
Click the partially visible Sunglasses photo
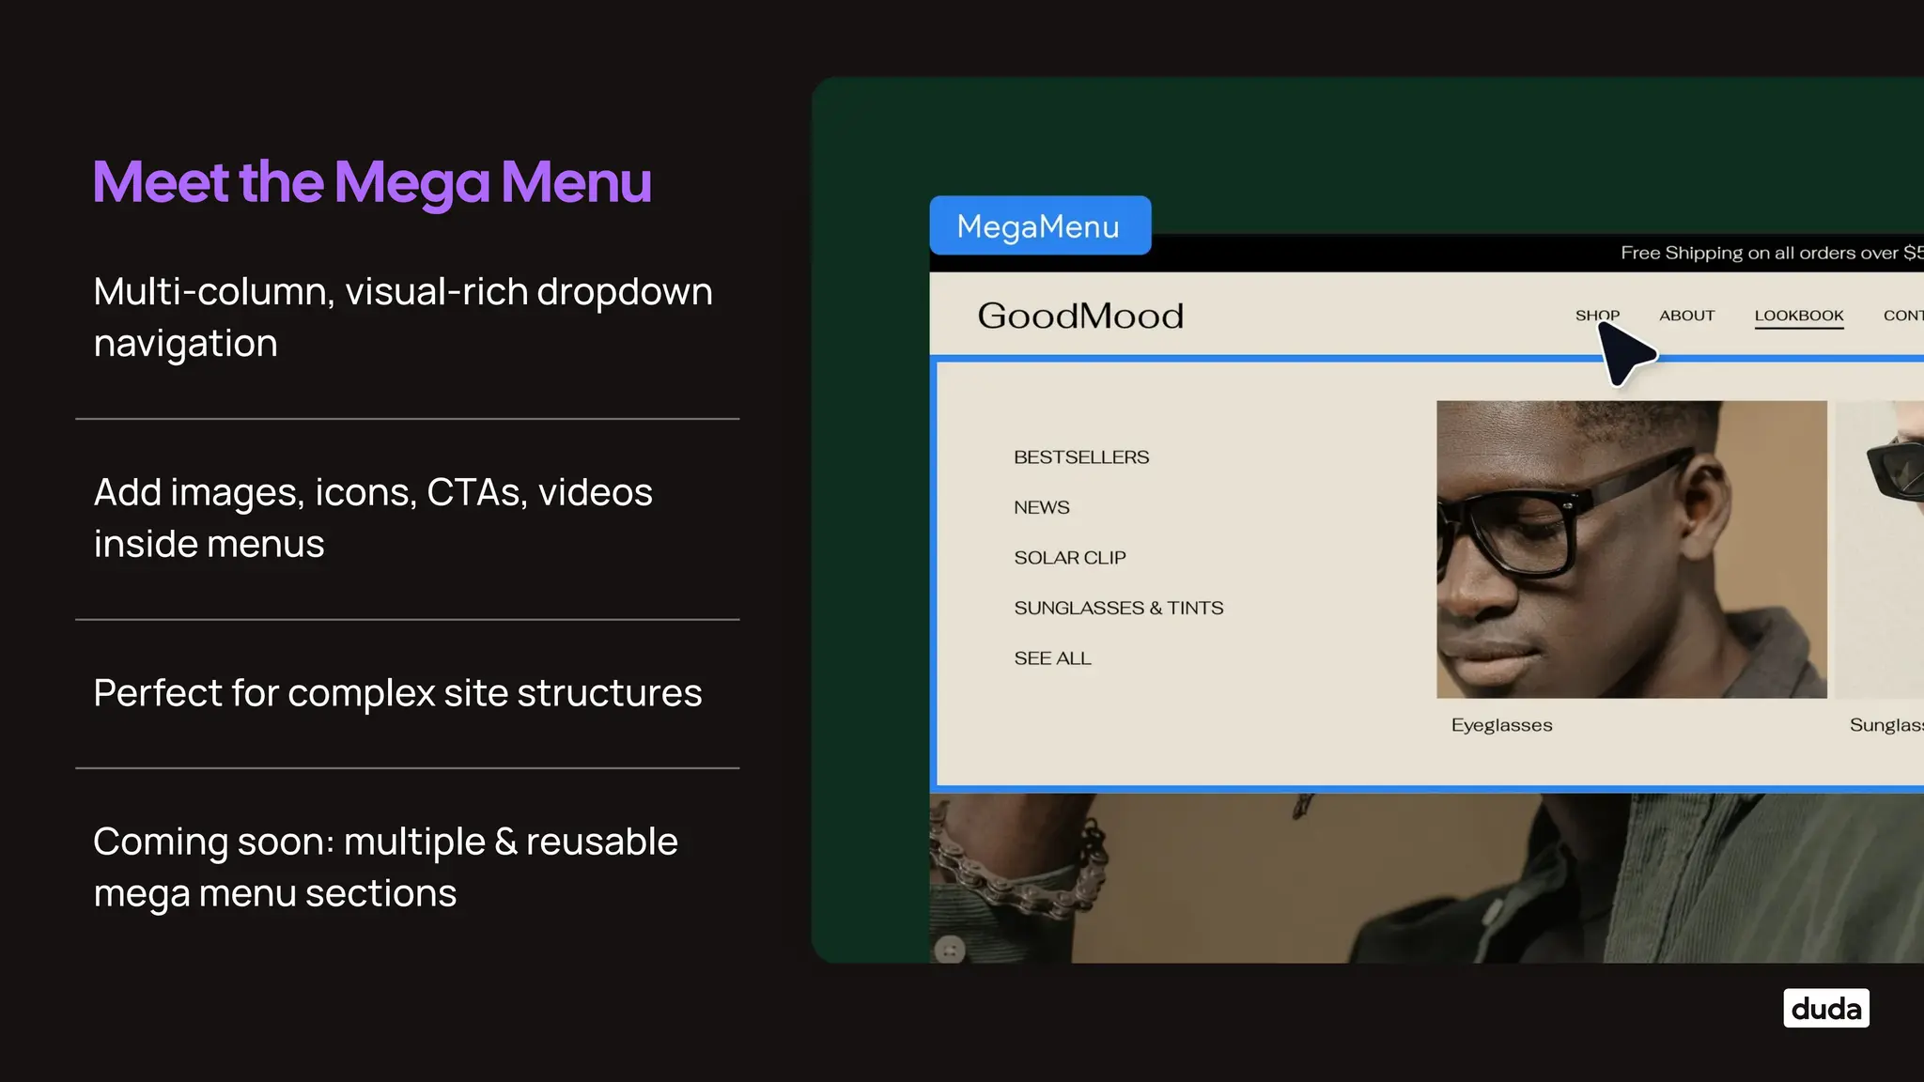[x=1880, y=549]
